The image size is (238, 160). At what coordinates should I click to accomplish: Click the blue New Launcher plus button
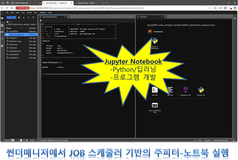click(x=11, y=17)
